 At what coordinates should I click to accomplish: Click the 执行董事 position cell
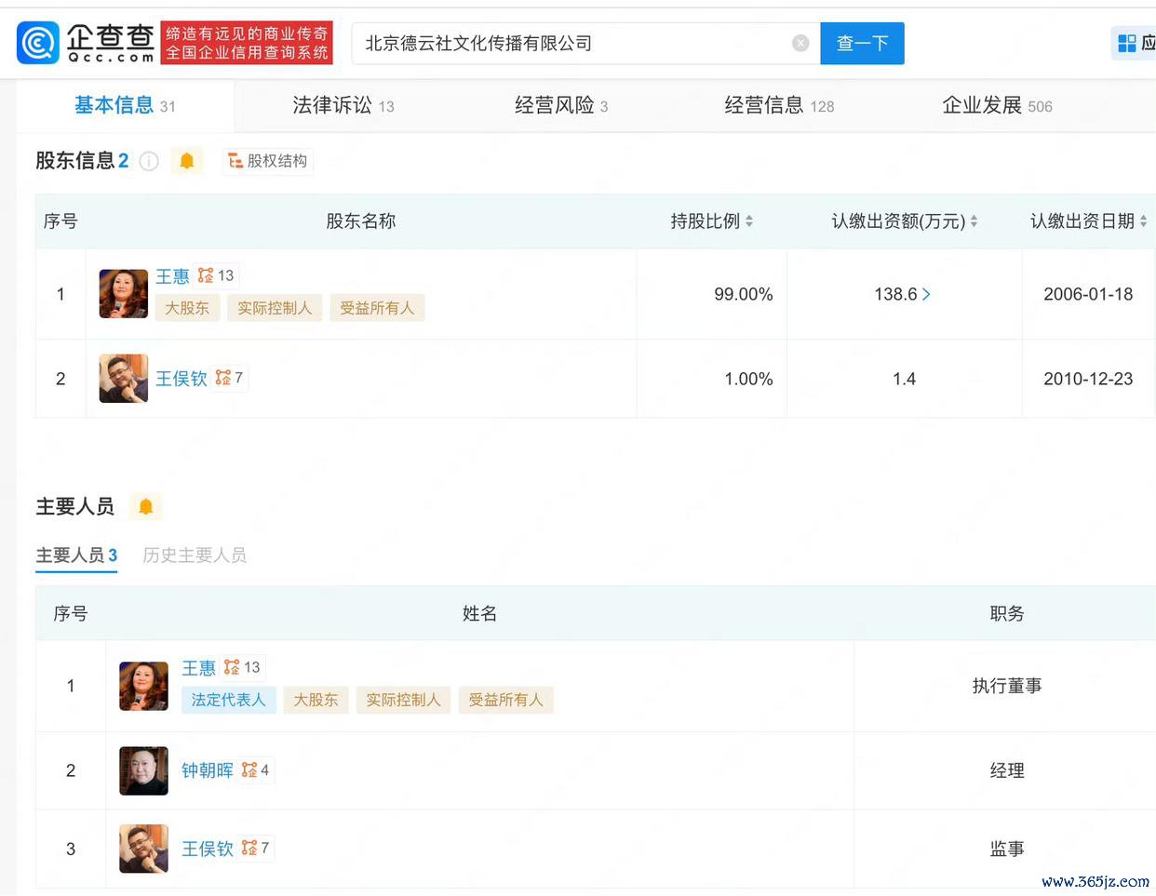pyautogui.click(x=1007, y=686)
